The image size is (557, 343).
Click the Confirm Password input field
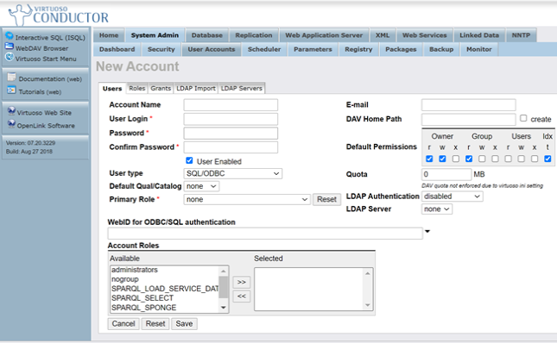(231, 147)
